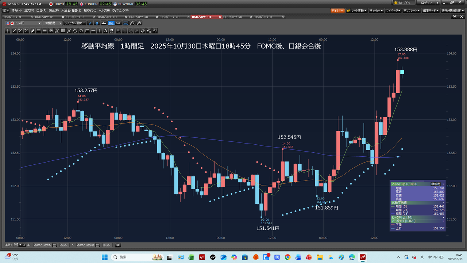Select the rectangle shape drawing tool
The image size is (467, 263).
click(x=88, y=31)
